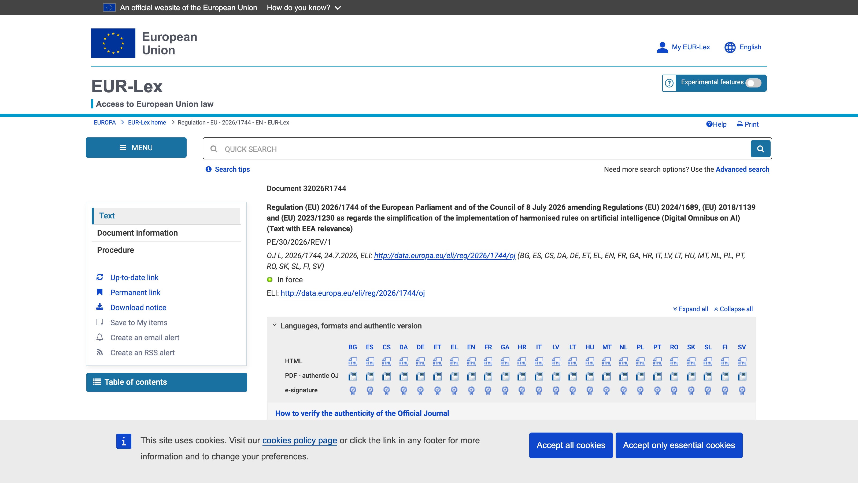Click the blue search magnifier button

coord(760,149)
